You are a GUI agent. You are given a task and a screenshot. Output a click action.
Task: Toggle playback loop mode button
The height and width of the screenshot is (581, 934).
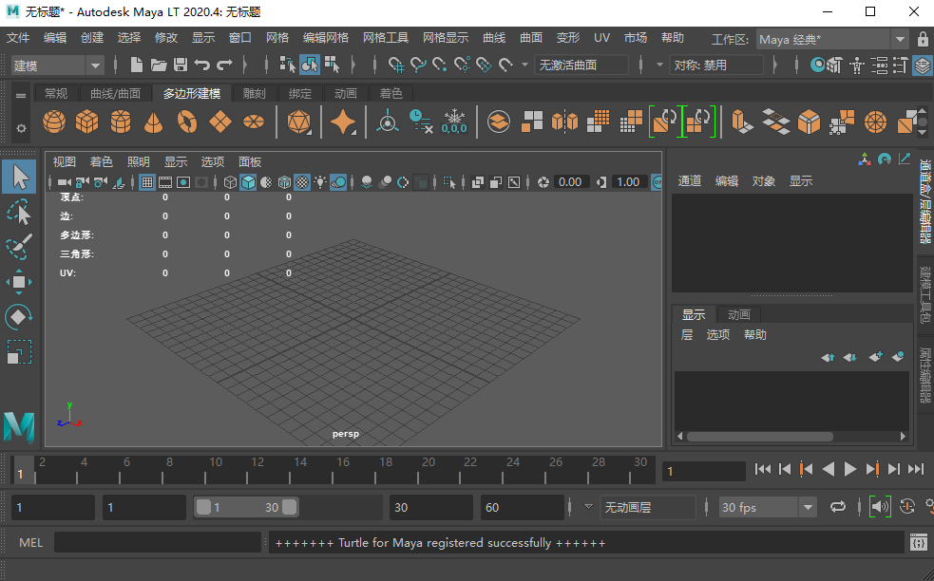(x=838, y=507)
